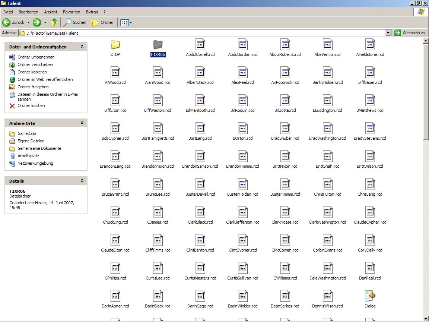
Task: Click the address field showing D:\rFactor\GameData\Talent
Action: (203, 33)
